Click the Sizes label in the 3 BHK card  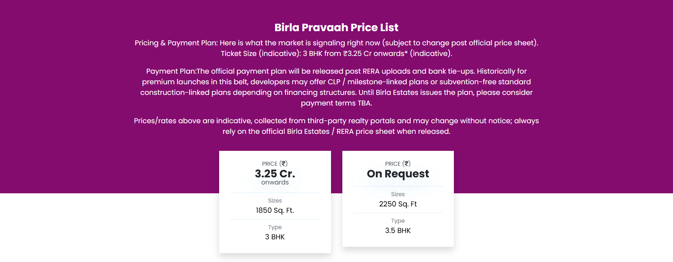click(275, 200)
